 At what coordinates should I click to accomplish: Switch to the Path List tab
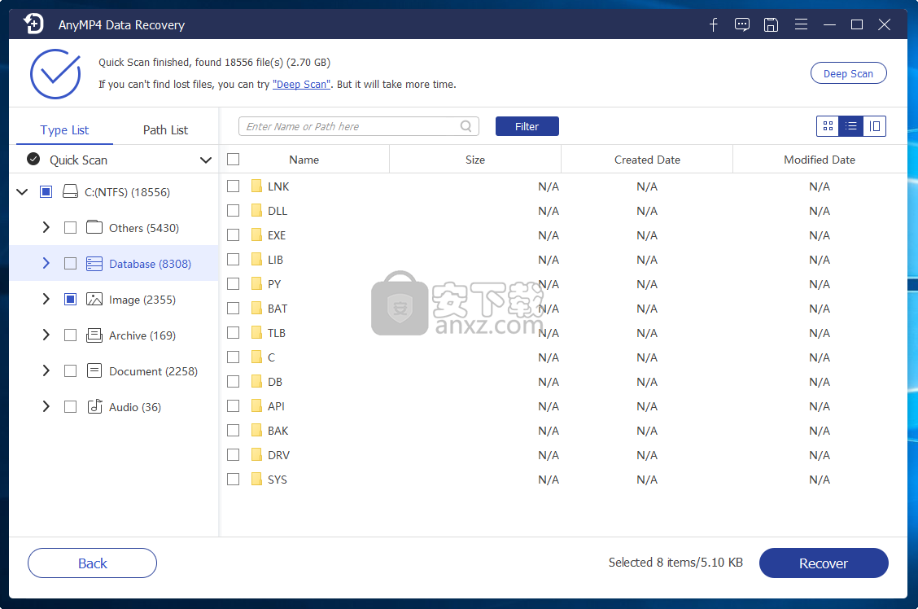coord(165,130)
